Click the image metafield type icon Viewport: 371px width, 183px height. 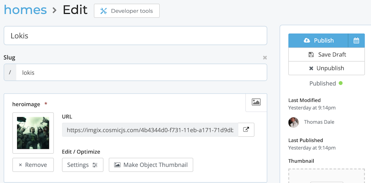(256, 102)
